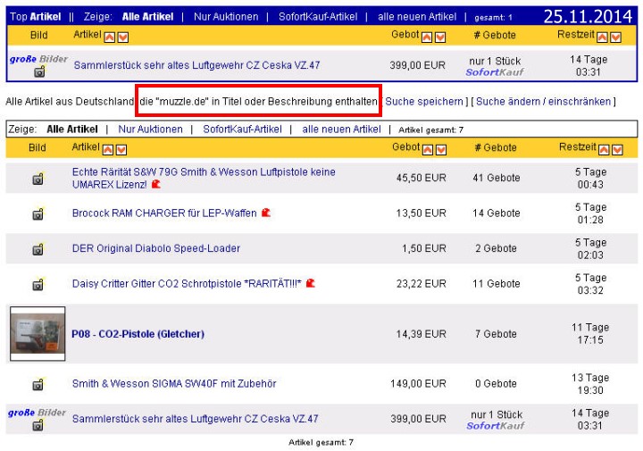Viewport: 643px width, 451px height.
Task: Click red hot-item icon beside Daisy Critter listing
Action: 311,283
